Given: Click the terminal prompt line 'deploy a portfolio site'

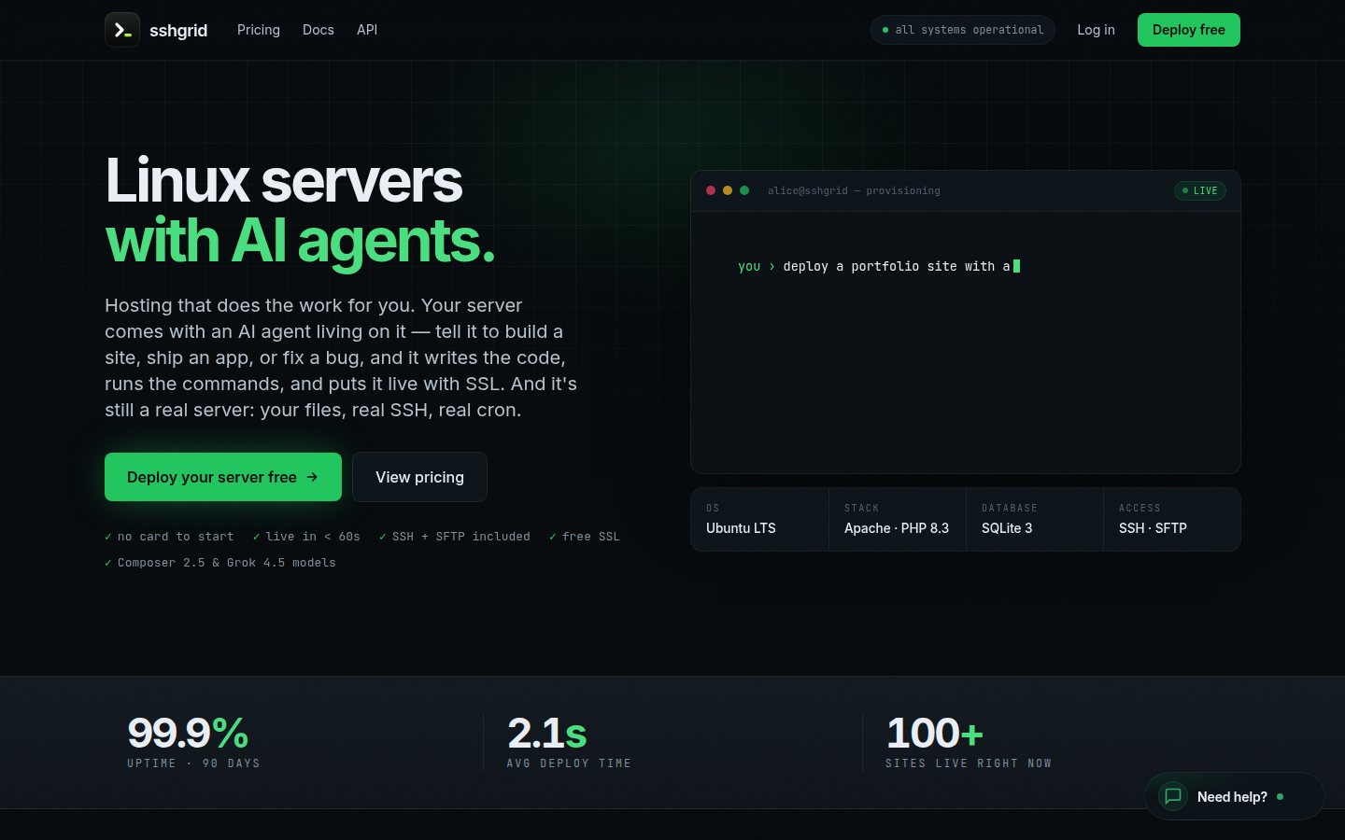Looking at the screenshot, I should [x=879, y=266].
